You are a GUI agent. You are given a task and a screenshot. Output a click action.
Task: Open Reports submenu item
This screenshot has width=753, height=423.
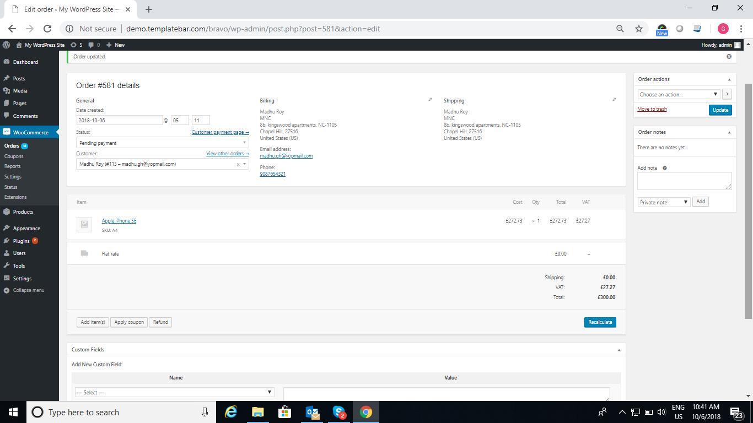[x=12, y=166]
